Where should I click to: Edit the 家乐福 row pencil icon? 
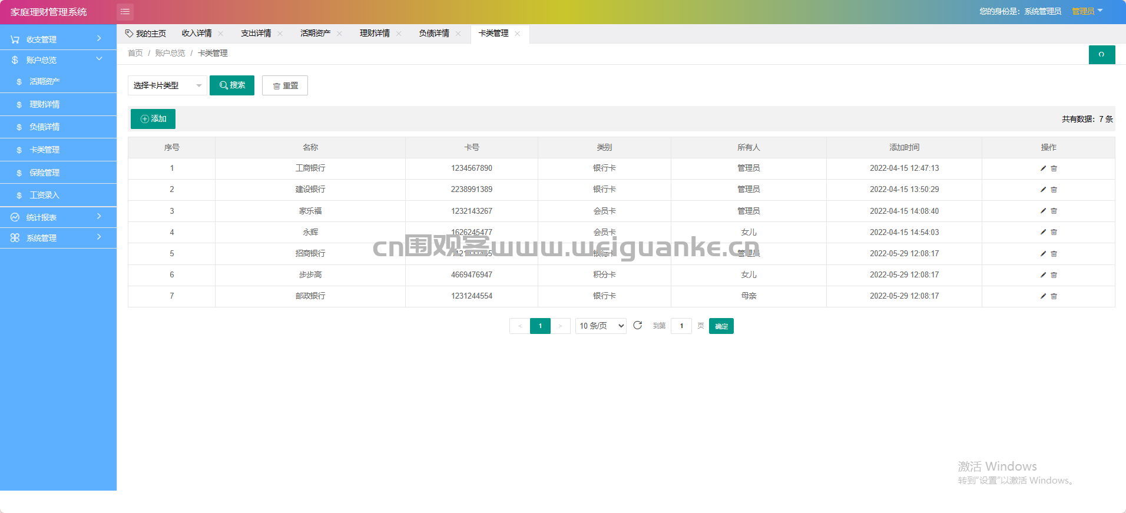pos(1043,211)
